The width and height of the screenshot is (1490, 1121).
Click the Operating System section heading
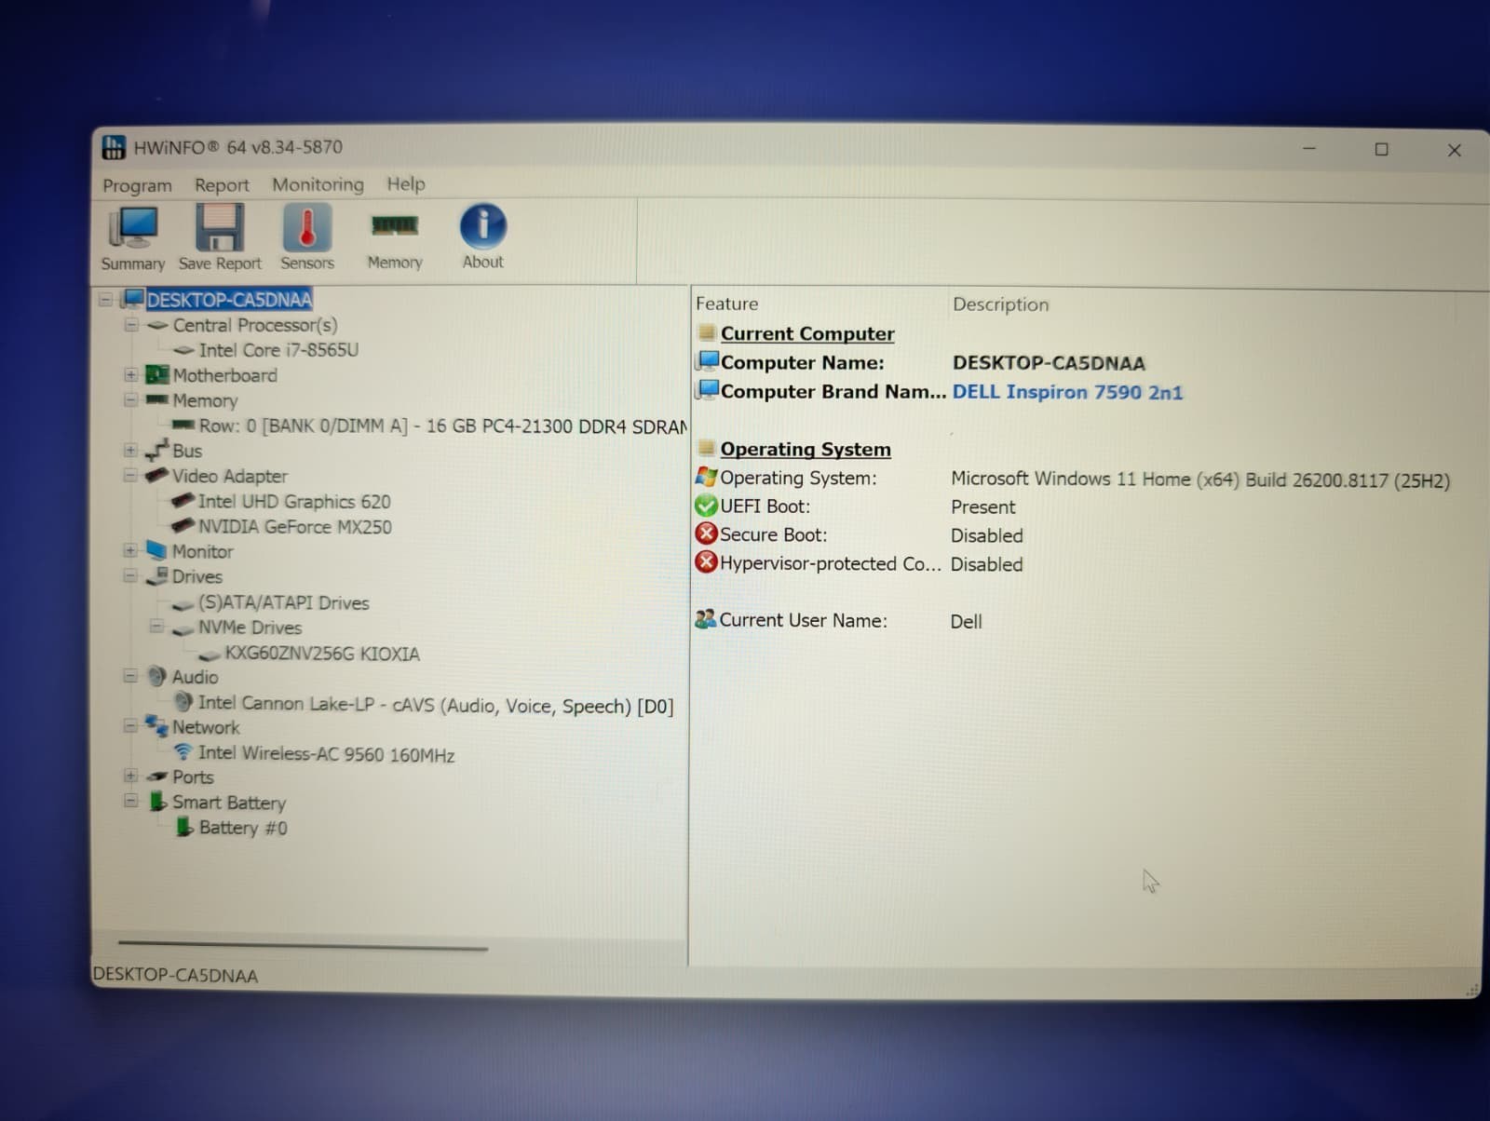coord(806,449)
